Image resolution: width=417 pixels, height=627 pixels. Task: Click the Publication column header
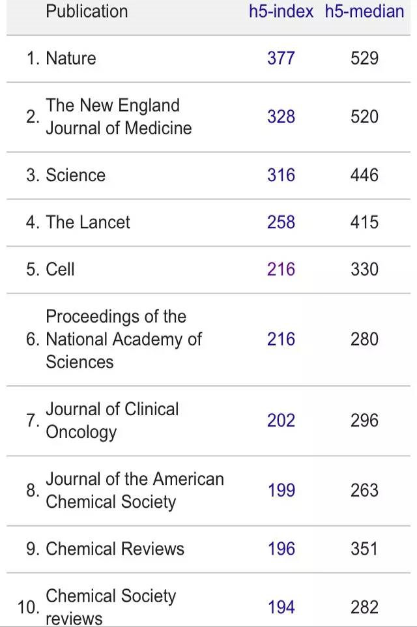87,12
